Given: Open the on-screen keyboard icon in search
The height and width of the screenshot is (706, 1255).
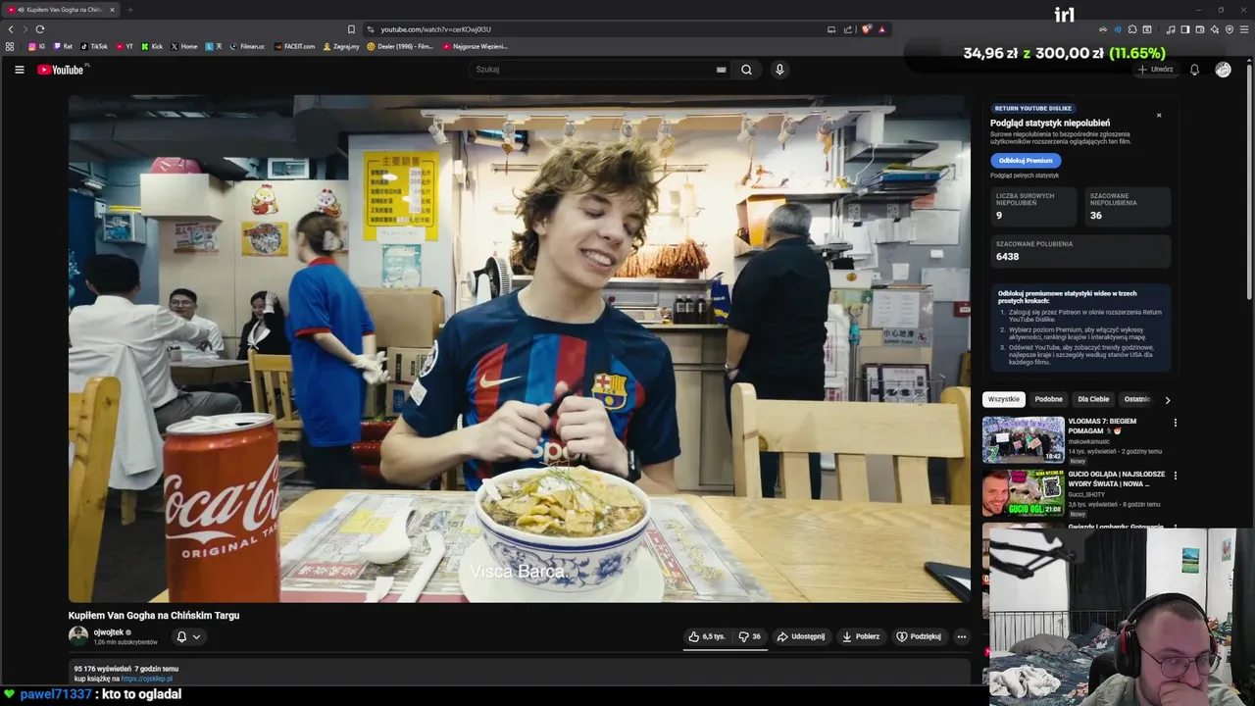Looking at the screenshot, I should pos(721,70).
